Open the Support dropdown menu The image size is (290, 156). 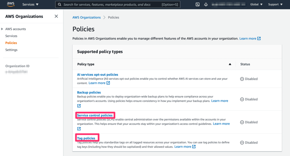click(275, 4)
